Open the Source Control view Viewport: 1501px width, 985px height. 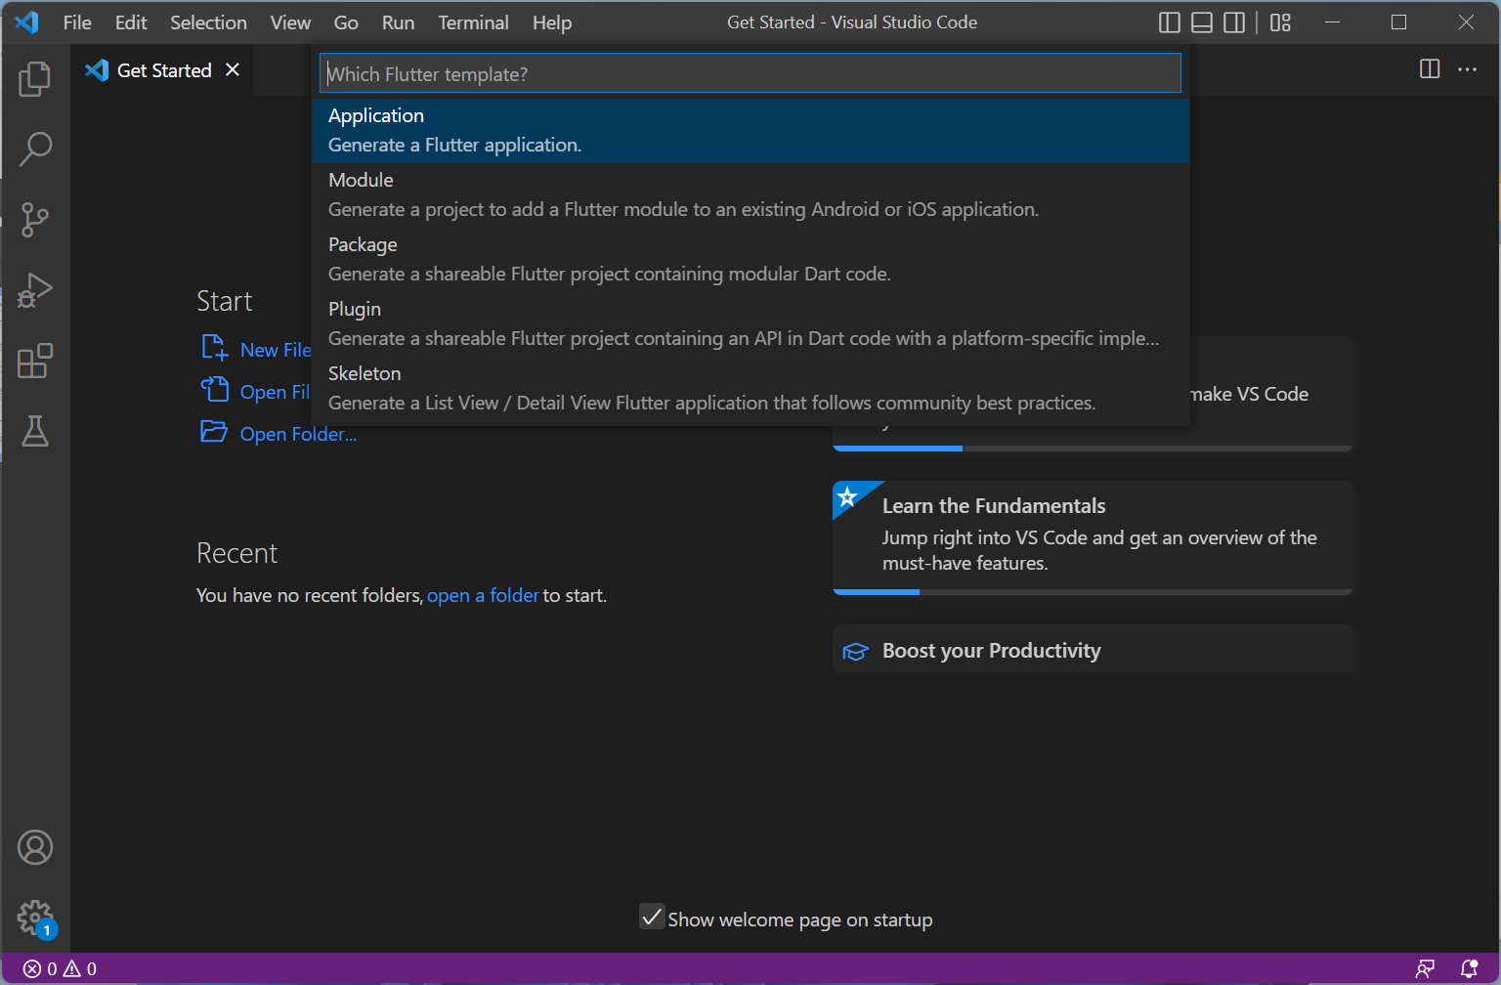[x=35, y=219]
